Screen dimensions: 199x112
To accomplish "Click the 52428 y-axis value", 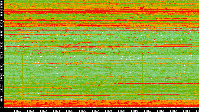I will [x=2, y=23].
